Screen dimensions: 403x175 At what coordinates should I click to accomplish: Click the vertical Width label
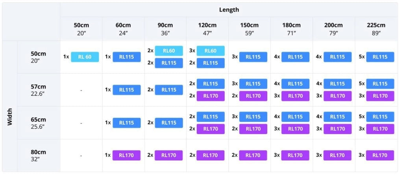10,117
